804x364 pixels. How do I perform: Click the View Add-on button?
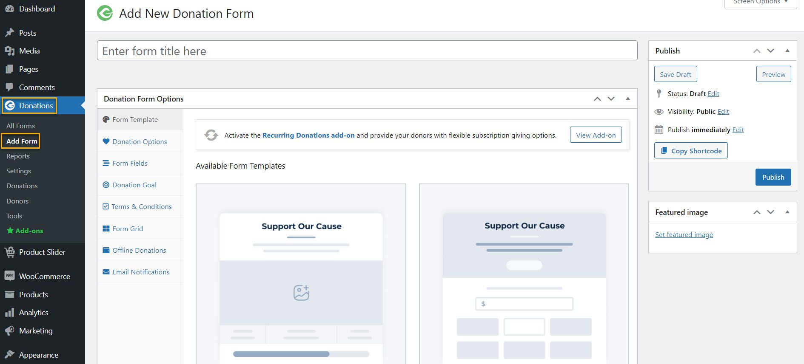click(596, 135)
